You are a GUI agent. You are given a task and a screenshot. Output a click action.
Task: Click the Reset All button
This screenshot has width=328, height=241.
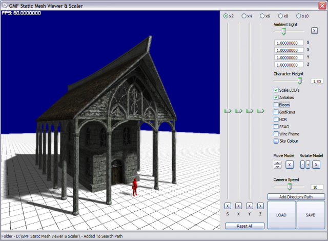click(244, 226)
